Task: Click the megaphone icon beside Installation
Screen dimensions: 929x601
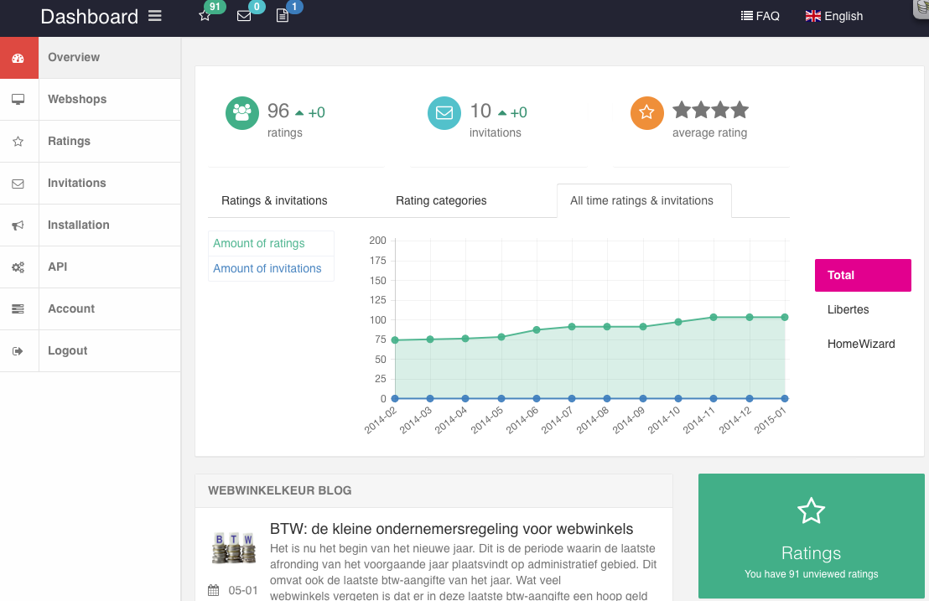Action: (x=18, y=225)
